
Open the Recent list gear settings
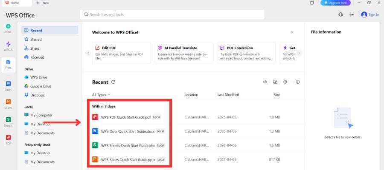(x=285, y=82)
